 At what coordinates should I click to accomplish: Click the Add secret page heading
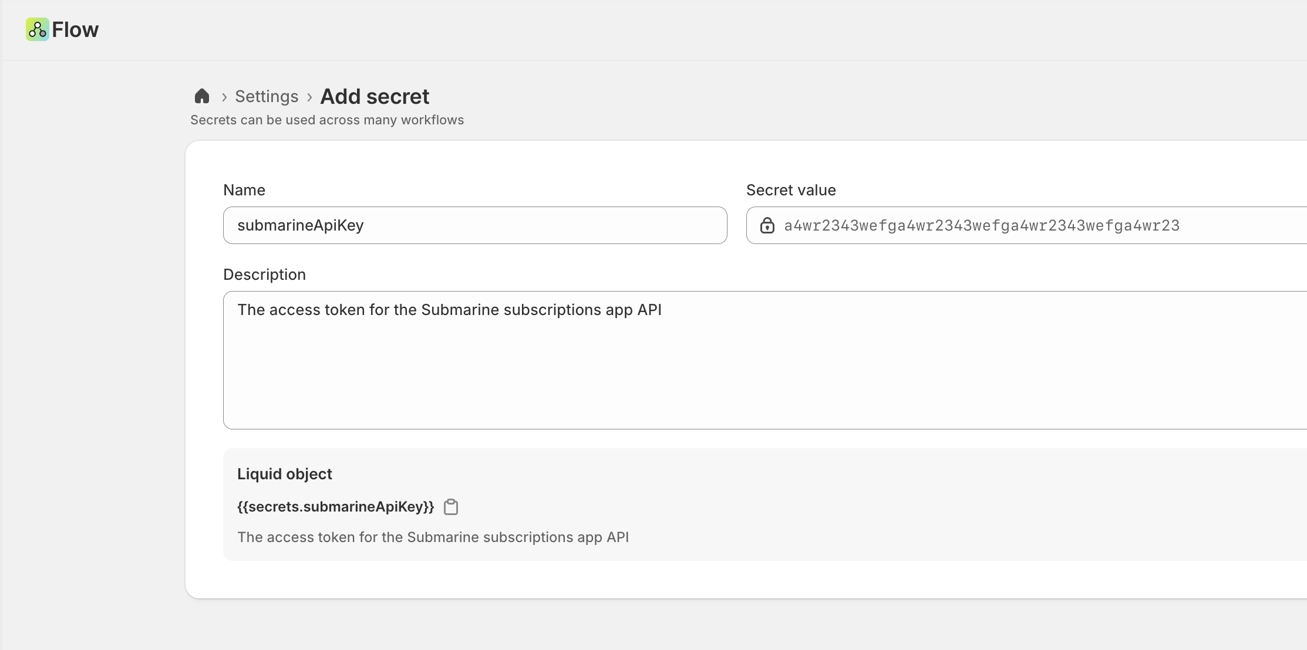[375, 97]
